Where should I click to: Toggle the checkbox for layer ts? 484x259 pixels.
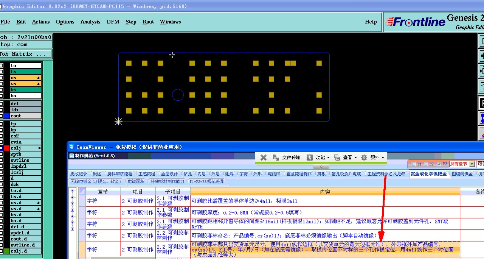point(2,72)
